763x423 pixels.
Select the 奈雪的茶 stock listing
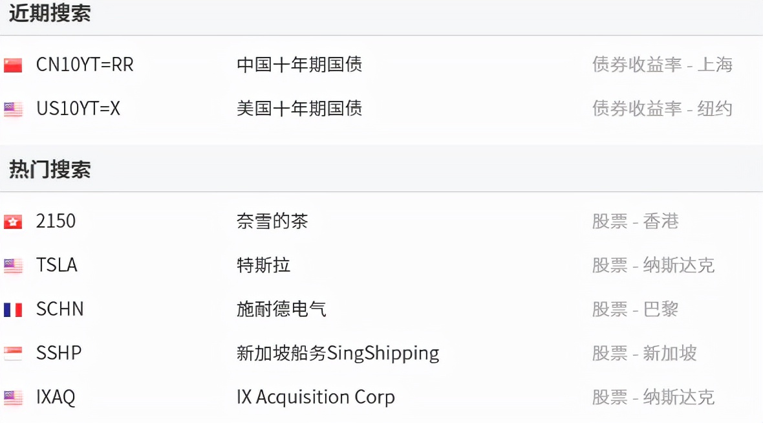coord(273,221)
